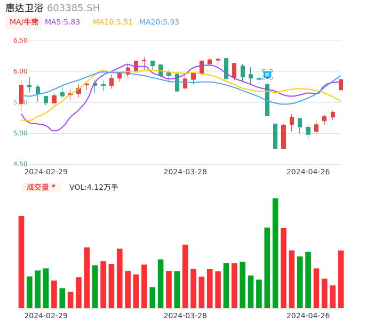The height and width of the screenshot is (323, 366).
Task: Click the VOL:4.12万手 volume label
Action: pos(94,187)
